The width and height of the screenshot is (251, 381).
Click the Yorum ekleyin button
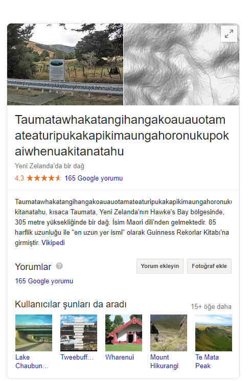coord(160,266)
